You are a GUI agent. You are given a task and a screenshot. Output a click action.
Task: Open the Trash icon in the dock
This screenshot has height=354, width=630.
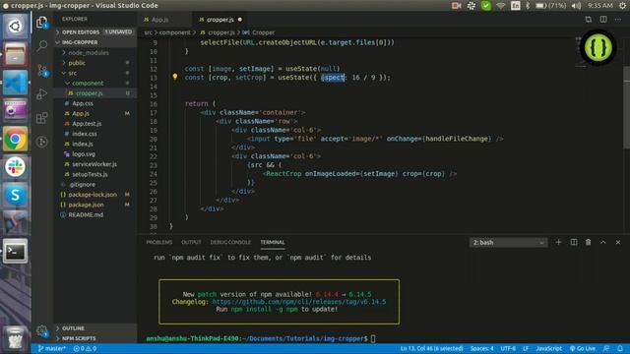[16, 338]
